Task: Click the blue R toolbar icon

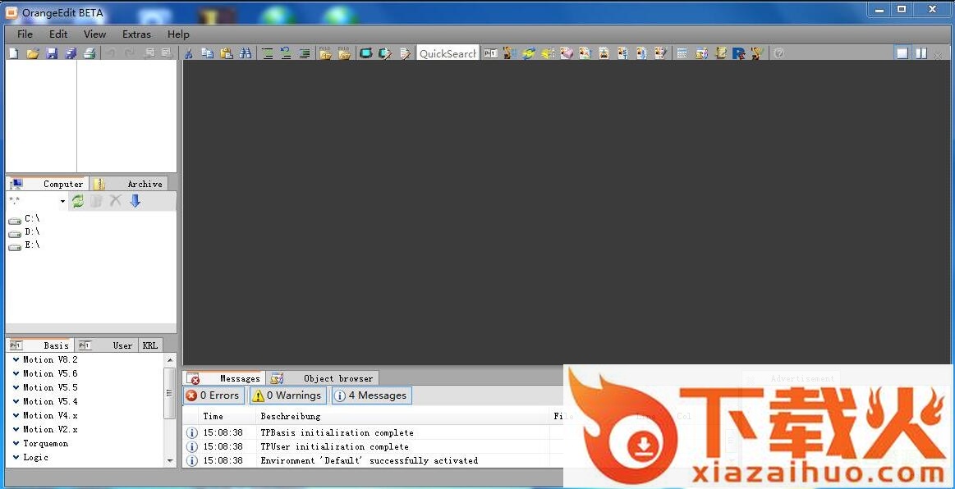Action: point(739,53)
